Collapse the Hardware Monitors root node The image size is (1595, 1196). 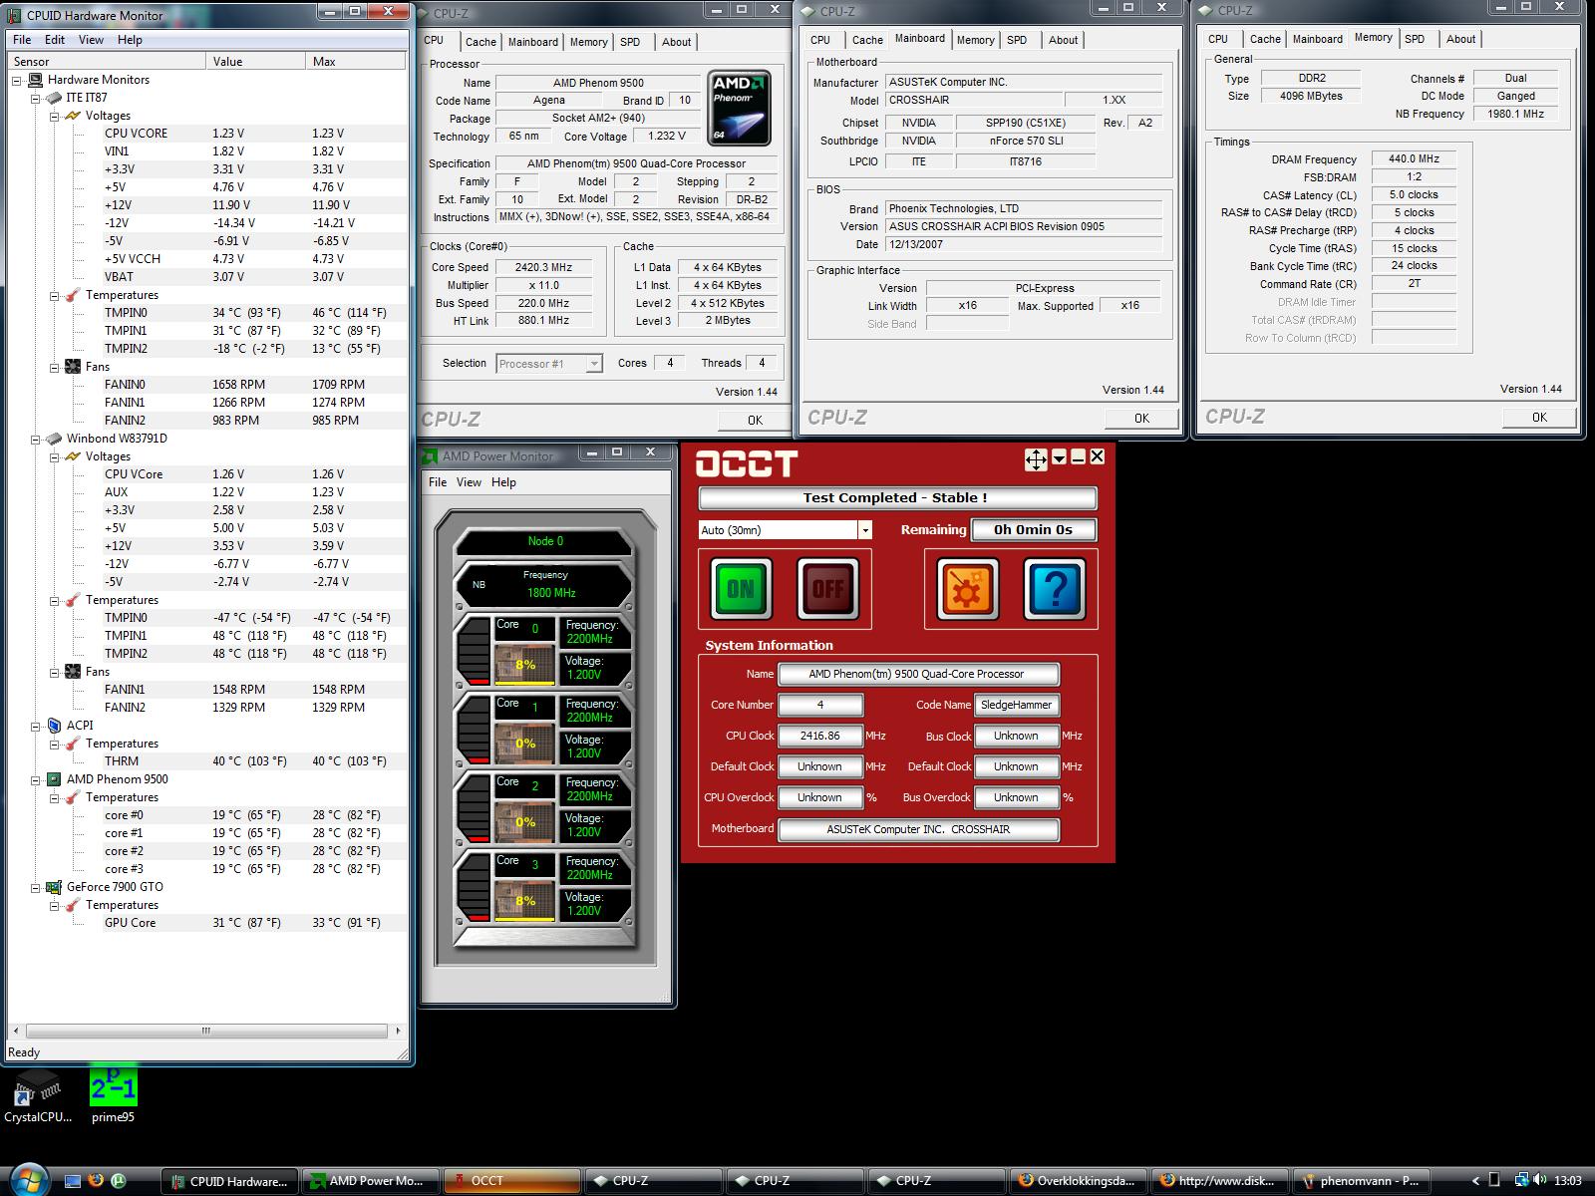[17, 80]
